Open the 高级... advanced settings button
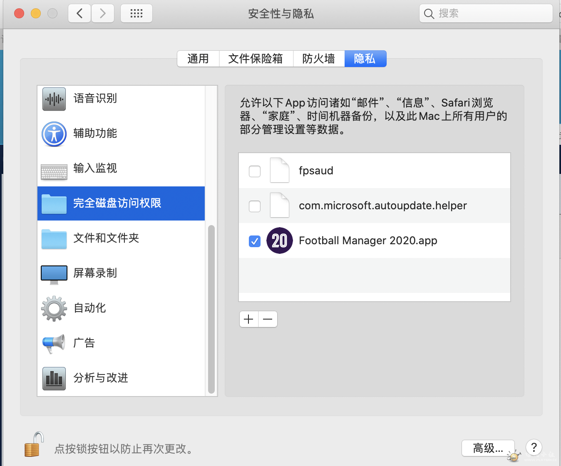Viewport: 561px width, 466px height. click(488, 448)
